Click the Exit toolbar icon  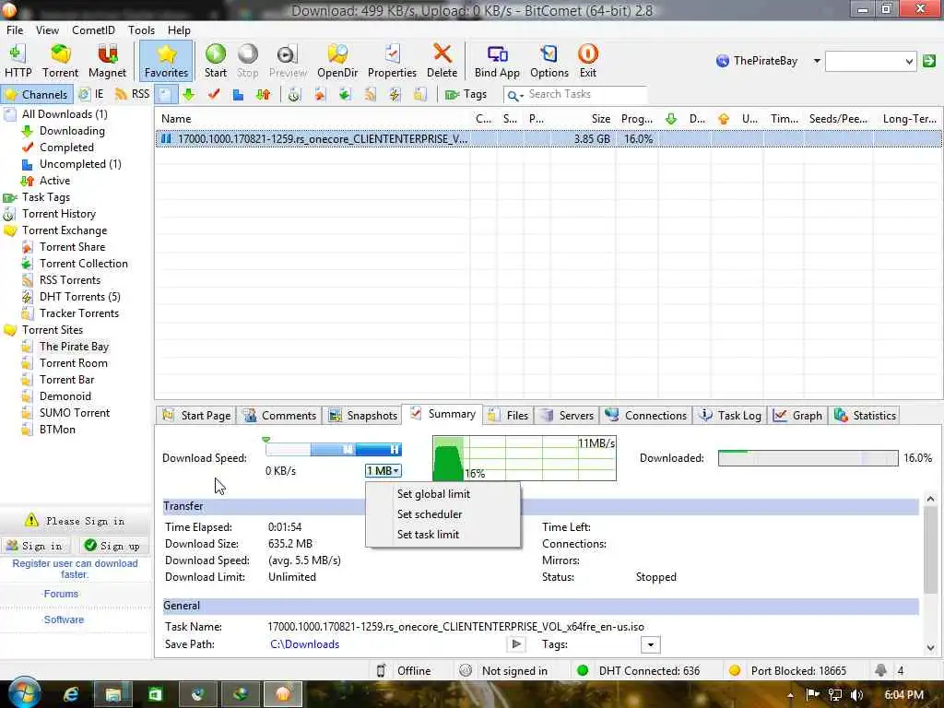click(x=587, y=61)
